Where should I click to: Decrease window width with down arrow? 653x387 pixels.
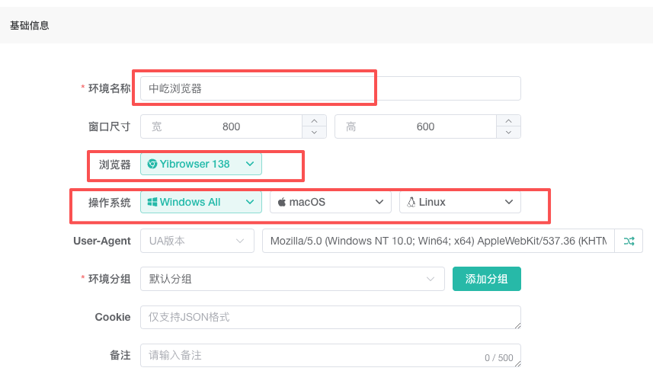pos(314,133)
